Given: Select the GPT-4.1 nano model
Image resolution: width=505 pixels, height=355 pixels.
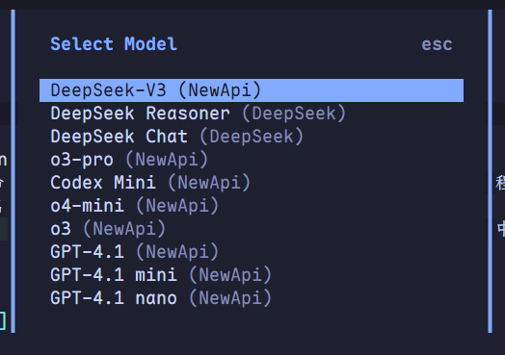Looking at the screenshot, I should pos(252,298).
